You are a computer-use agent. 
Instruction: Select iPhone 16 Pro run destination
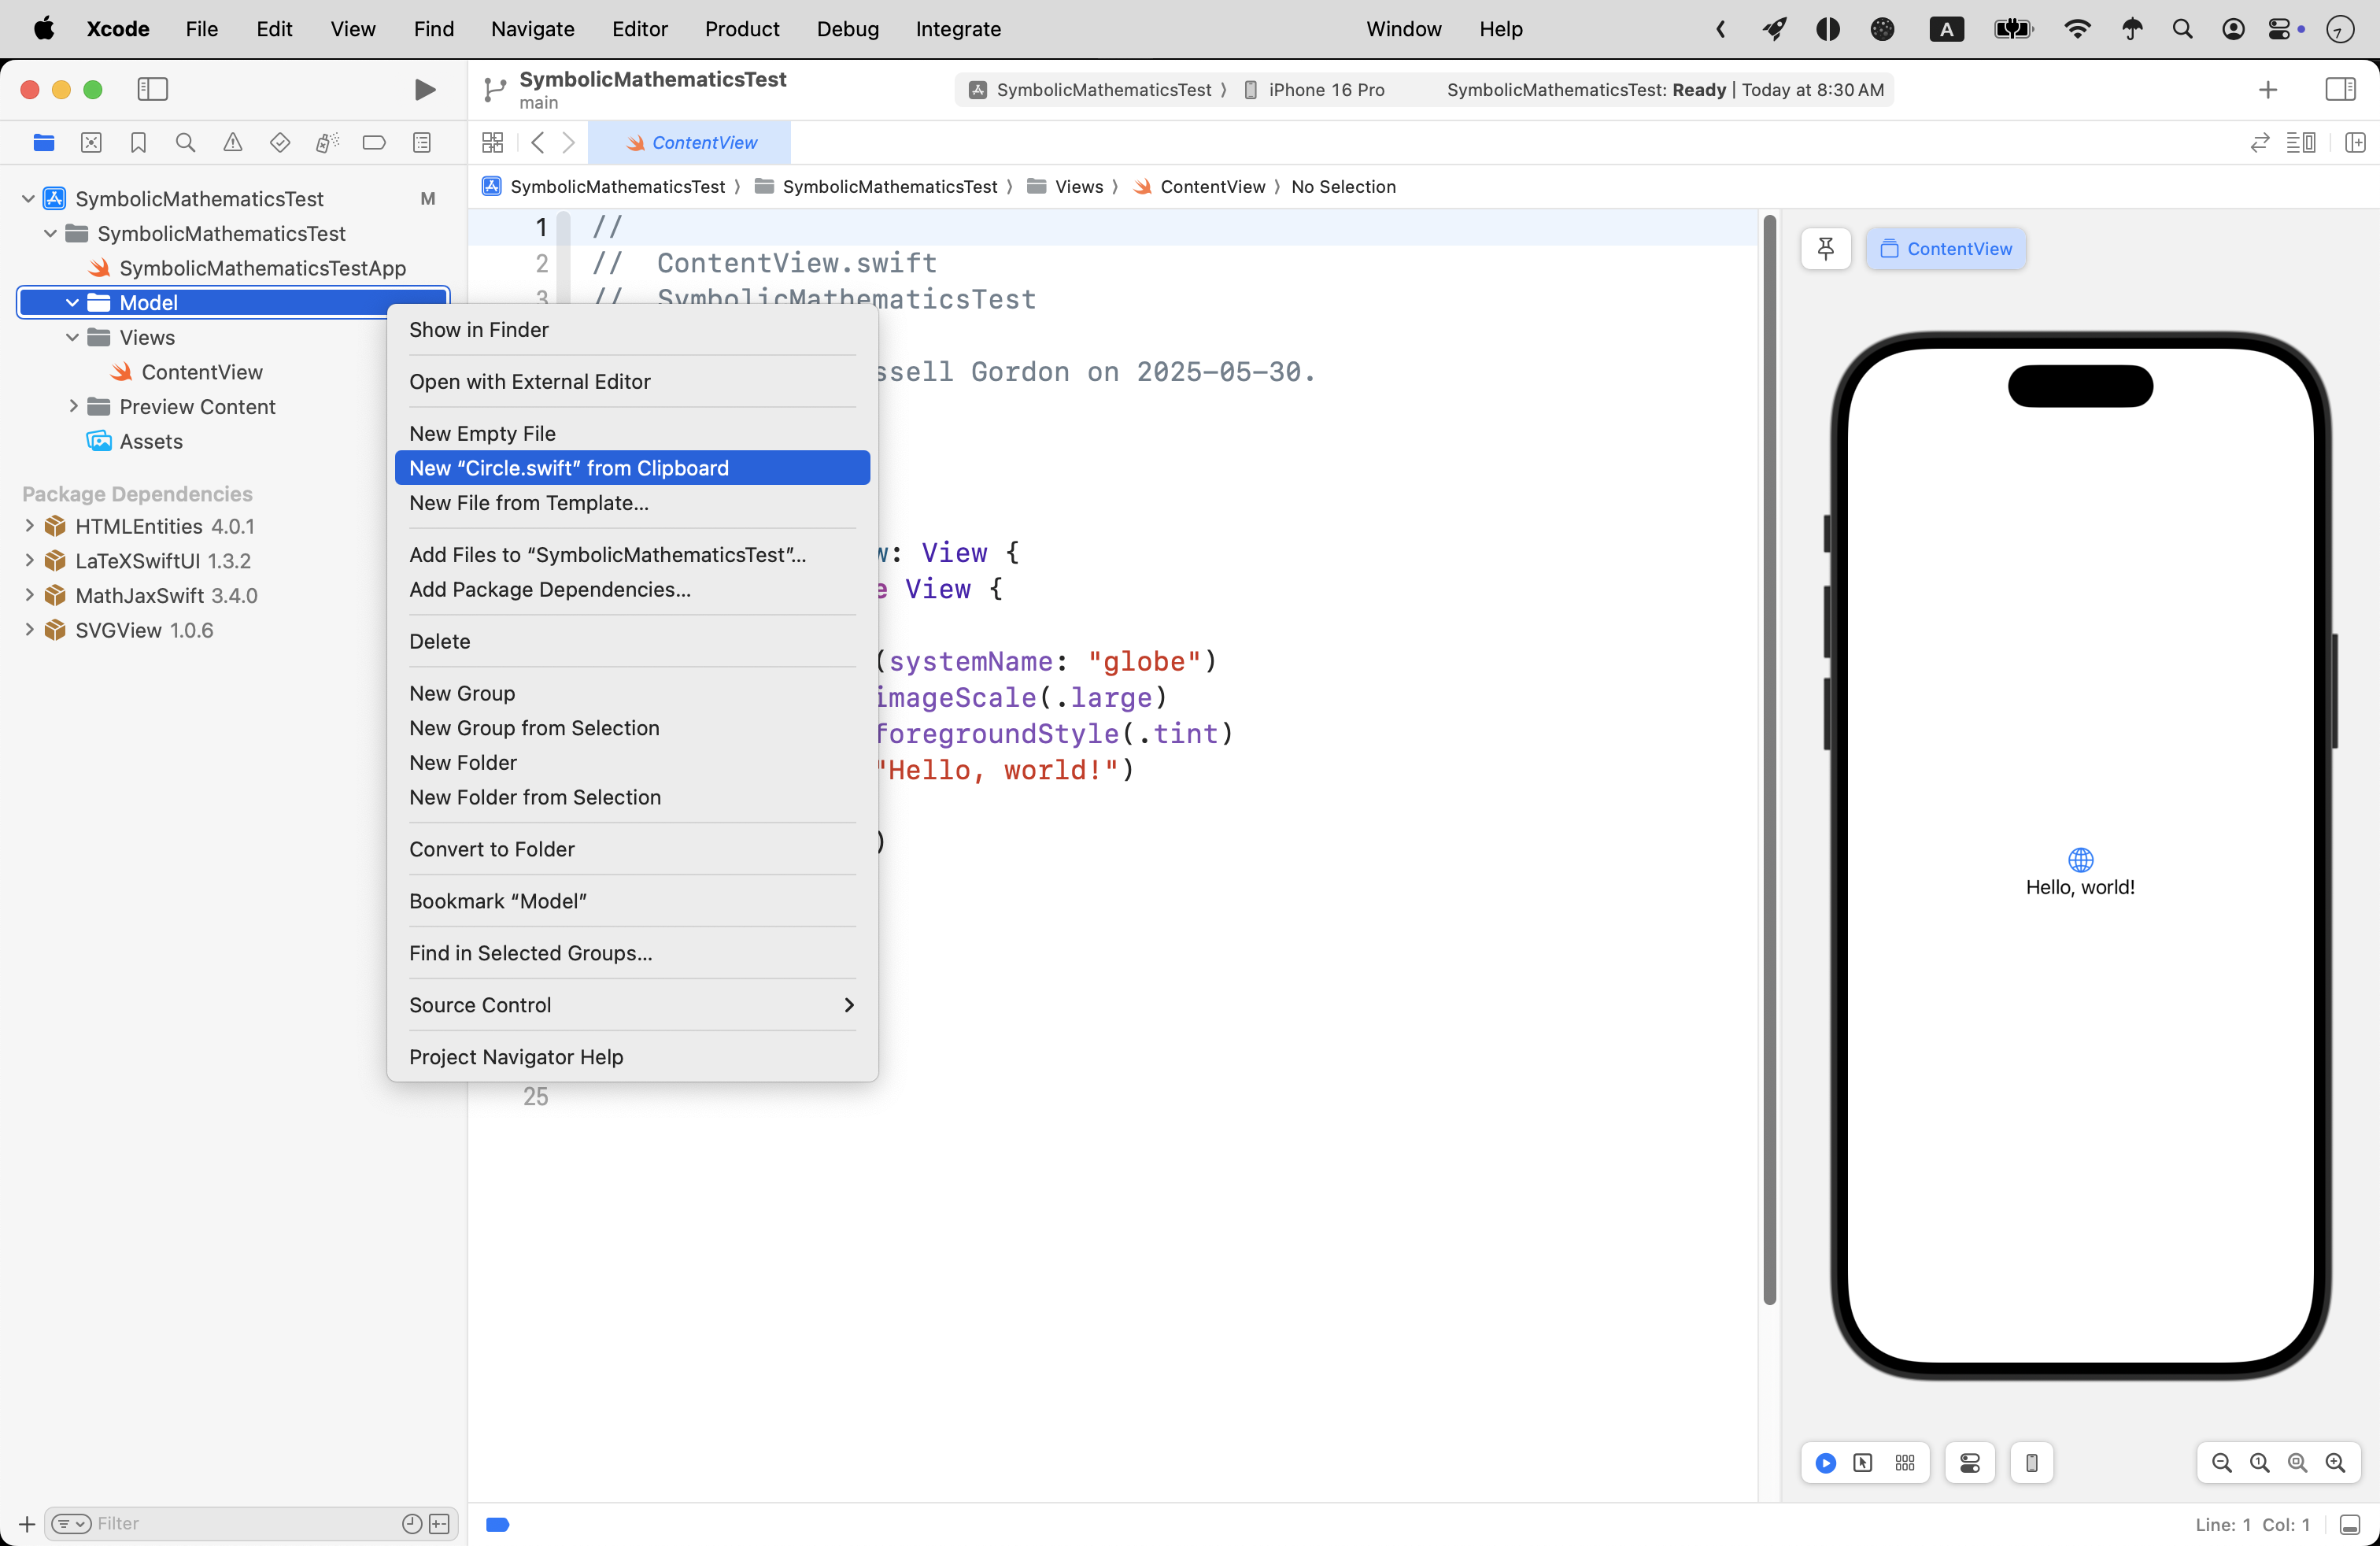click(x=1325, y=90)
